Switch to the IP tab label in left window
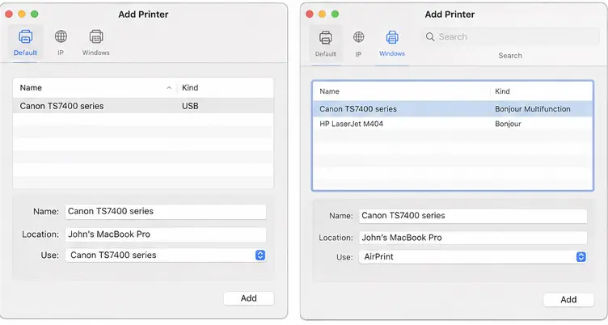Screen dimensions: 608x325 (x=61, y=53)
